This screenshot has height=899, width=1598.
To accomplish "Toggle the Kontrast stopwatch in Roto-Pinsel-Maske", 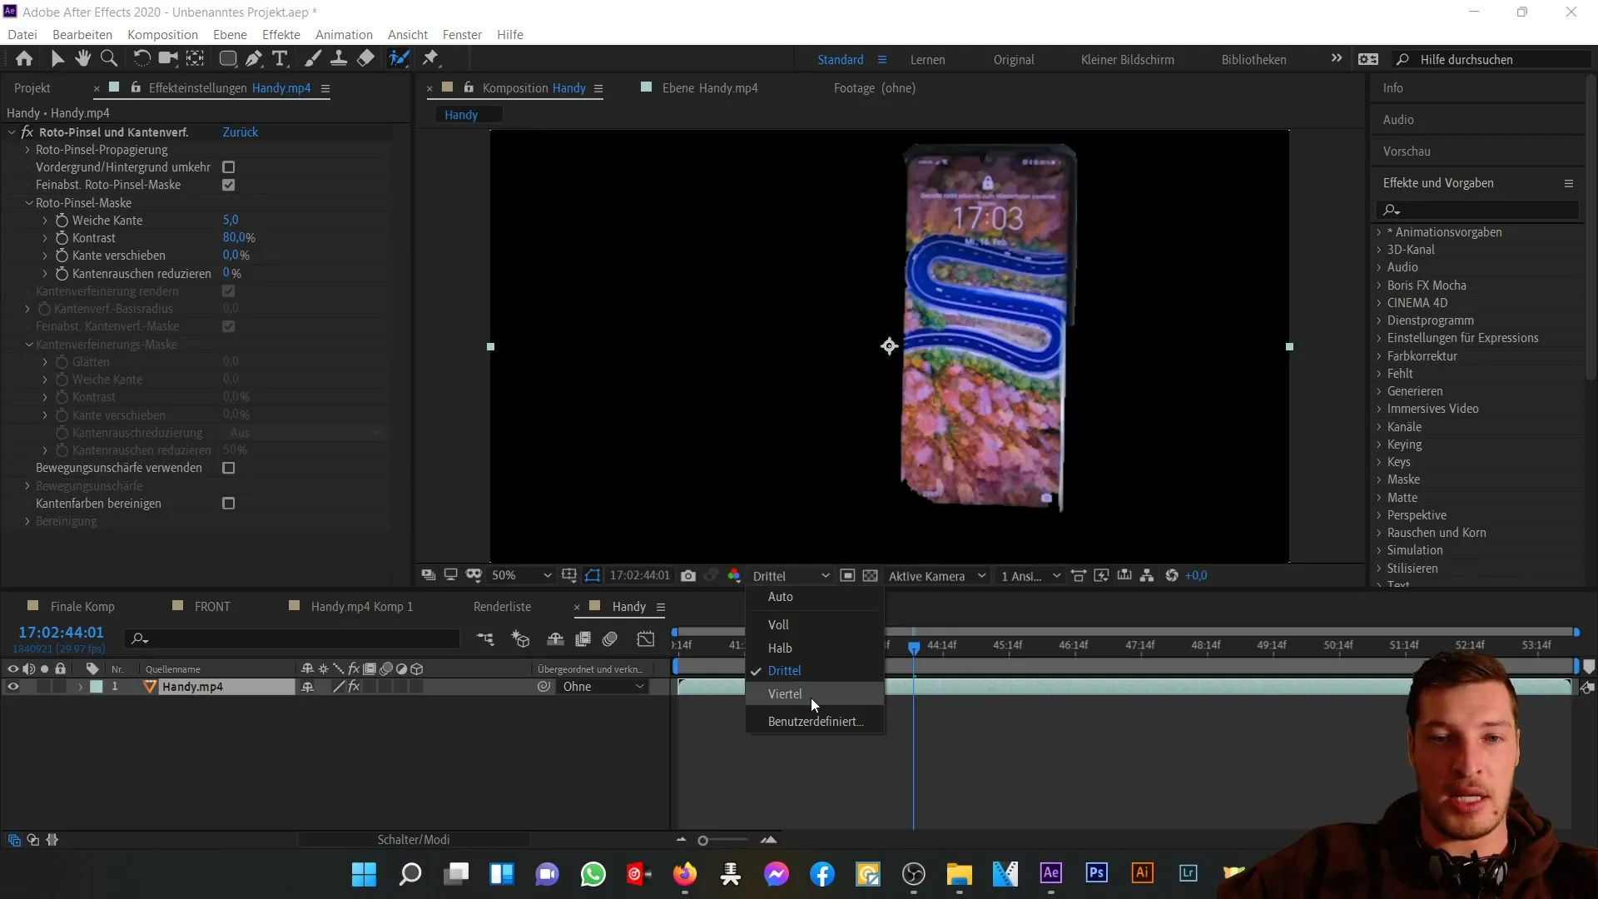I will click(62, 238).
